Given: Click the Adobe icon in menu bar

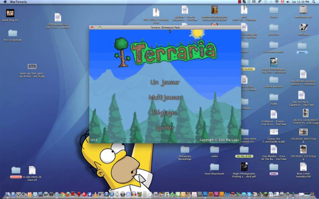Looking at the screenshot, I should coord(254,2).
